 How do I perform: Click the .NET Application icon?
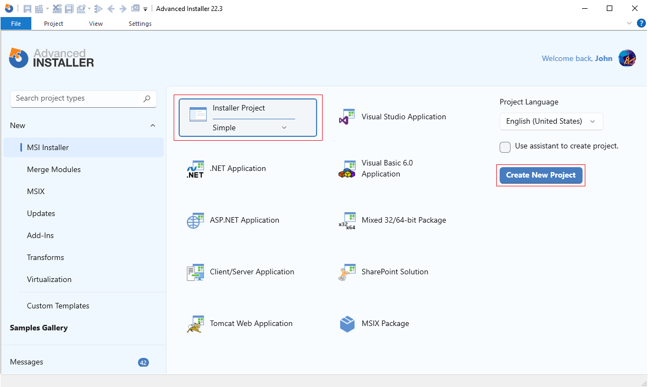(195, 169)
